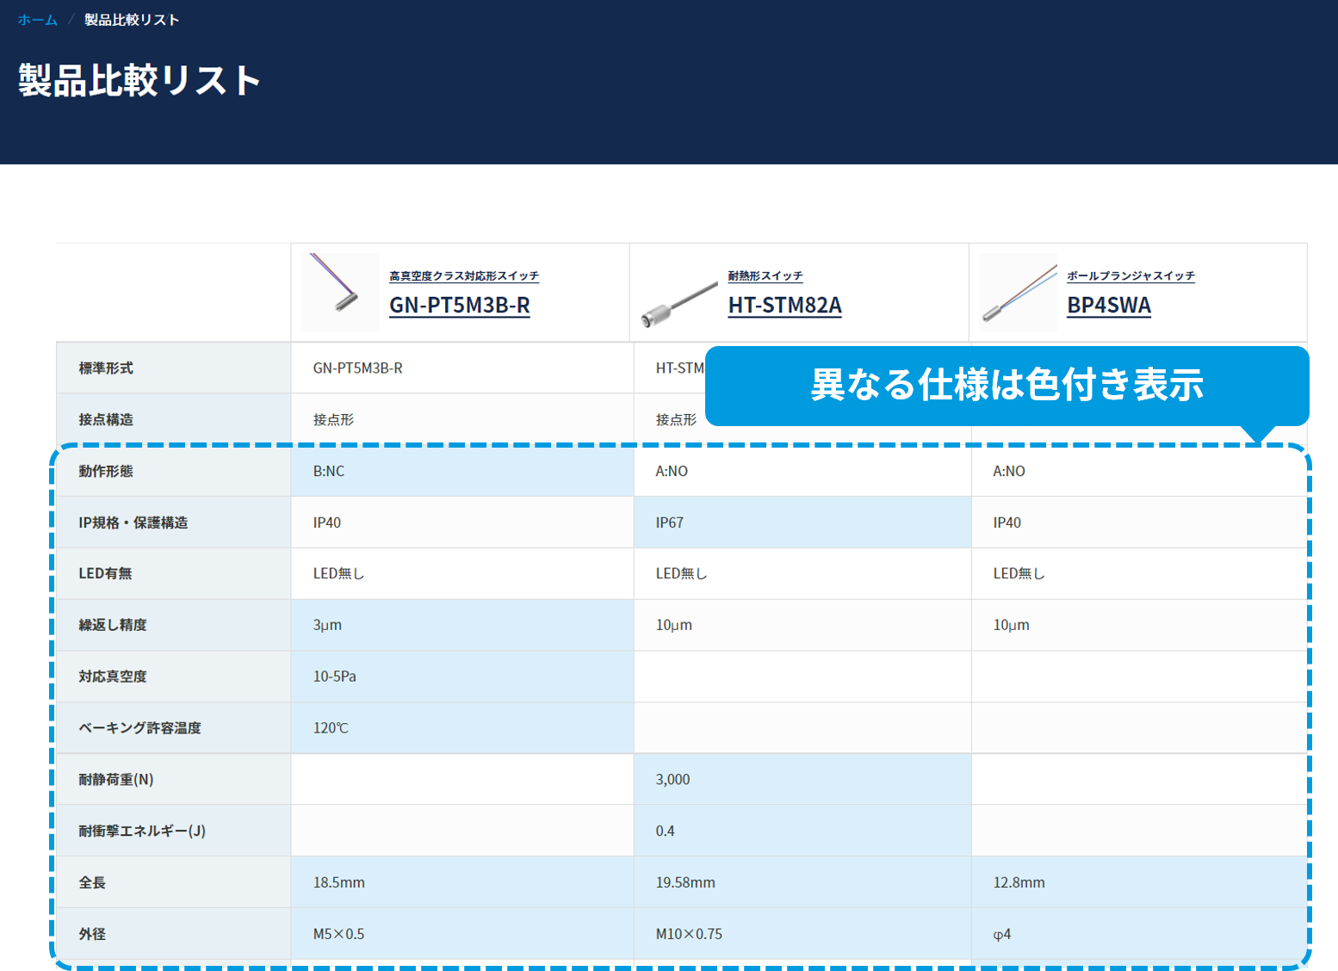Click the page heading 製品比較リスト
The image size is (1338, 971).
[139, 80]
